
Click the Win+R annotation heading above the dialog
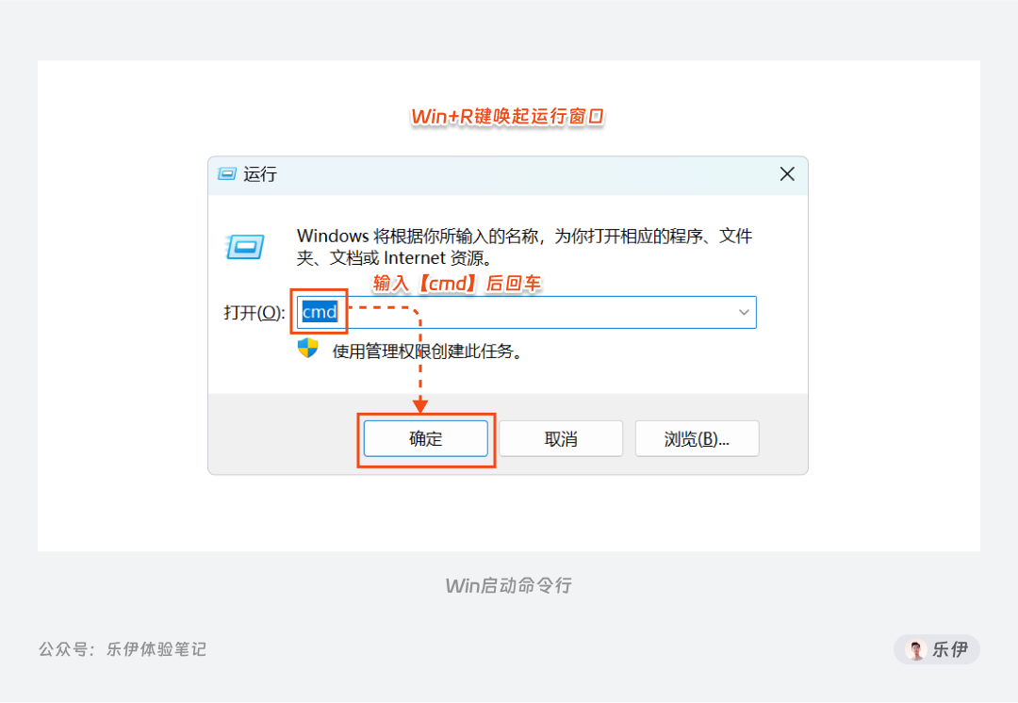(507, 117)
